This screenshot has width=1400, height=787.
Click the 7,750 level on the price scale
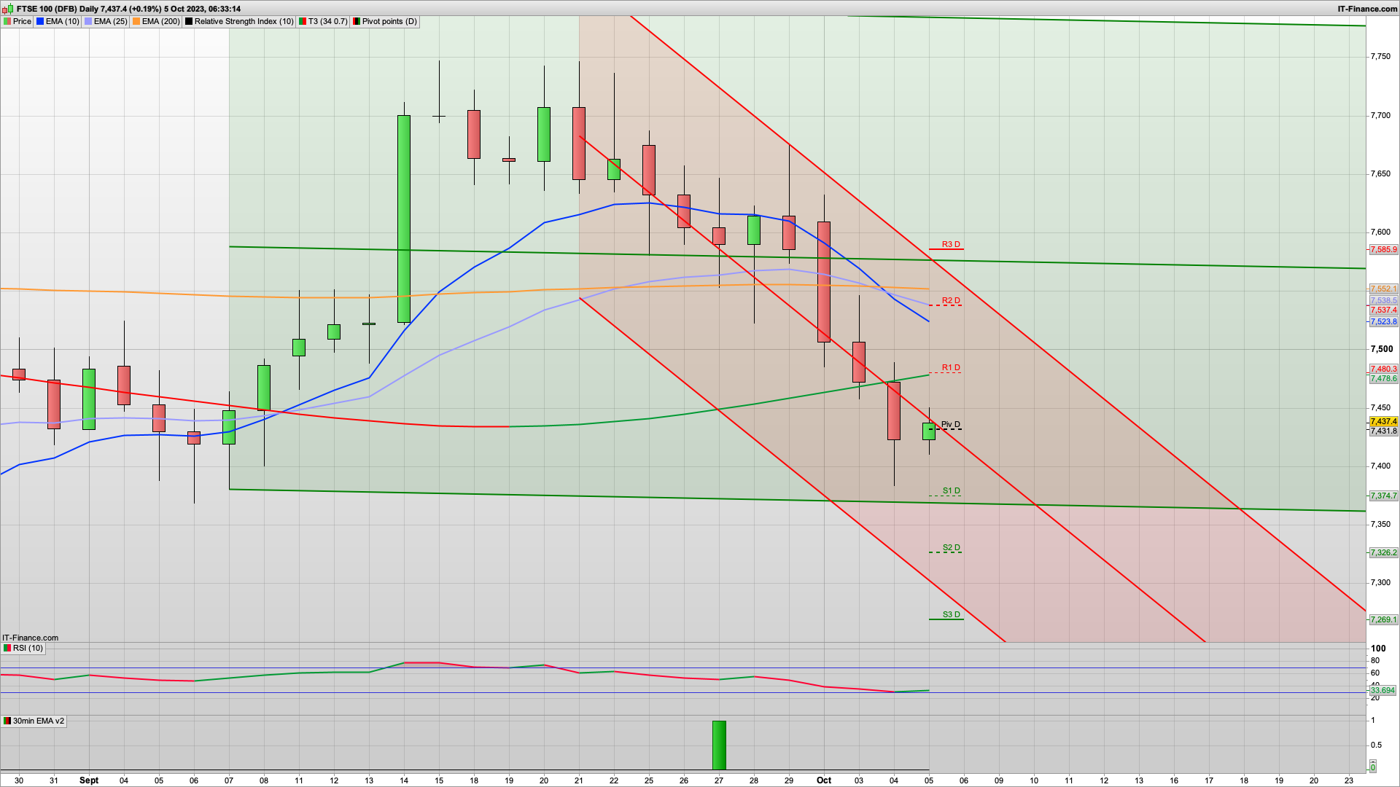point(1380,56)
